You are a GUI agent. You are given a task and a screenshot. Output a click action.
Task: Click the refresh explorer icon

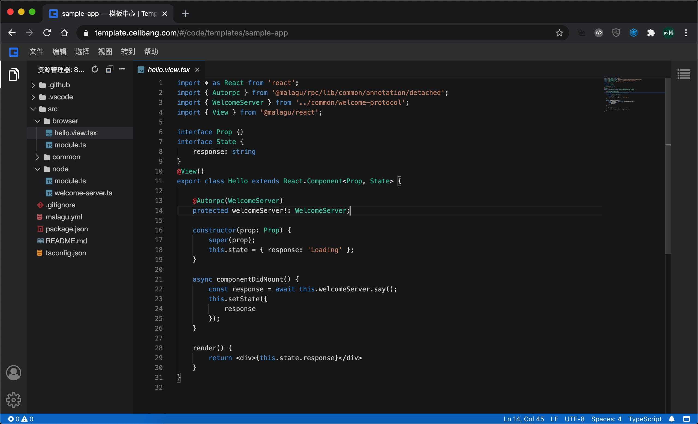point(95,69)
